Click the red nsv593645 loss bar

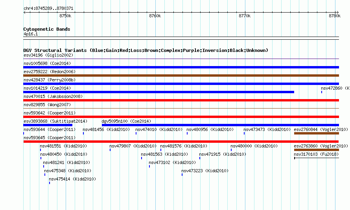181,142
